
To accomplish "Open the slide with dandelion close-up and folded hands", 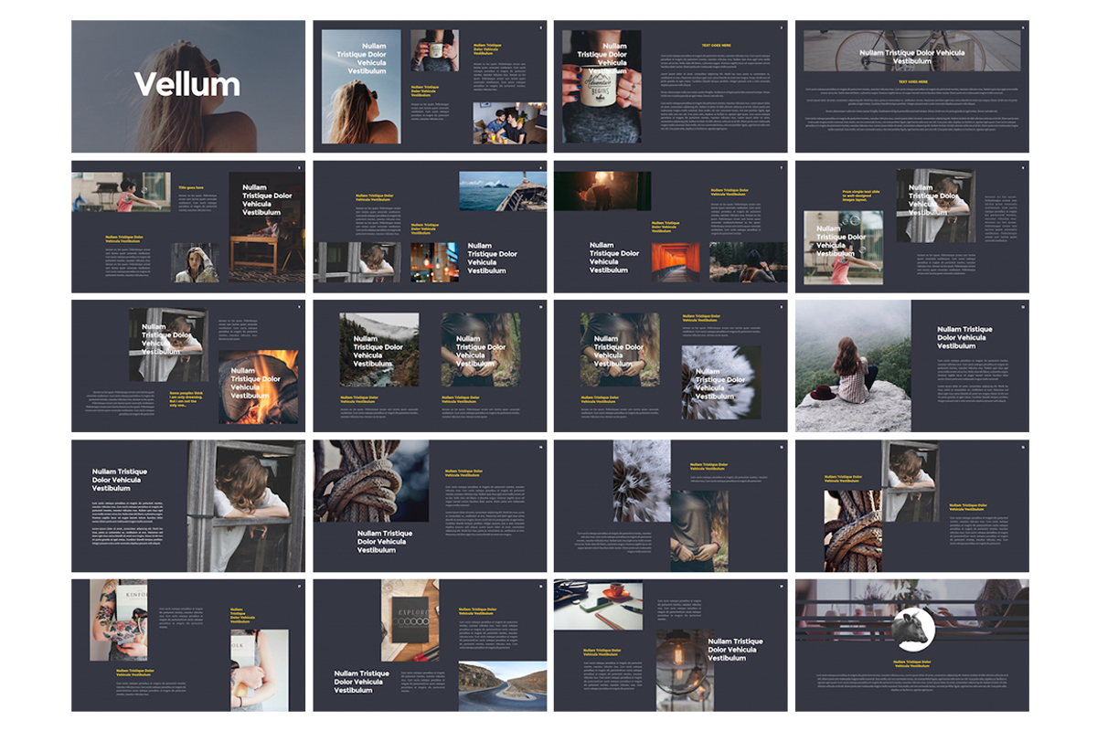I will (x=670, y=366).
